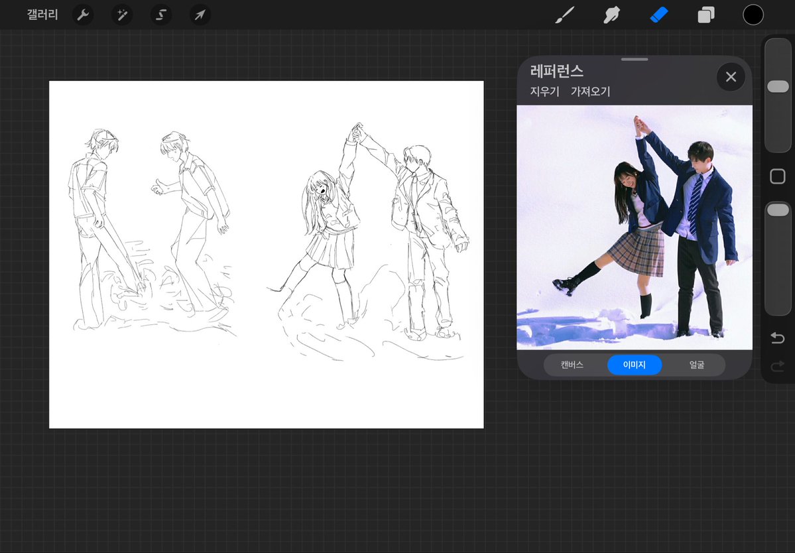Activate the Transform arrow tool
Viewport: 795px width, 553px height.
(x=200, y=15)
